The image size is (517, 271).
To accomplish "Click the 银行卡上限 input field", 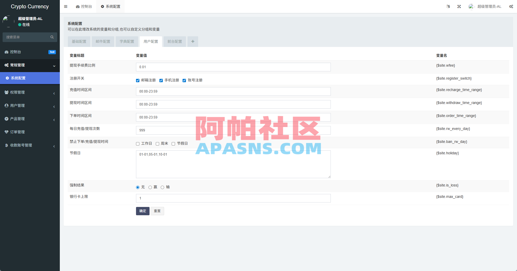I will click(233, 198).
